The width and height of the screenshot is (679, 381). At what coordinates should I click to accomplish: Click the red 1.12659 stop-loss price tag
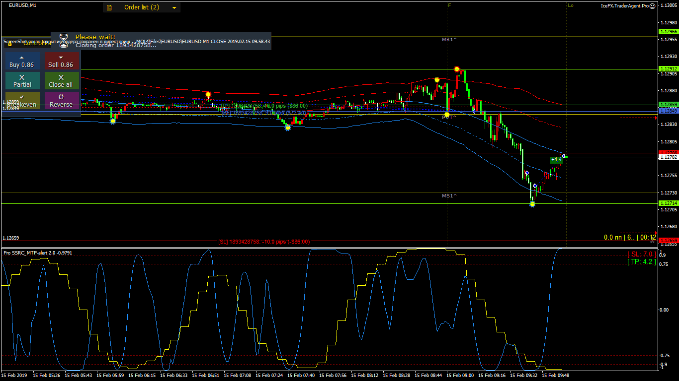click(x=668, y=241)
